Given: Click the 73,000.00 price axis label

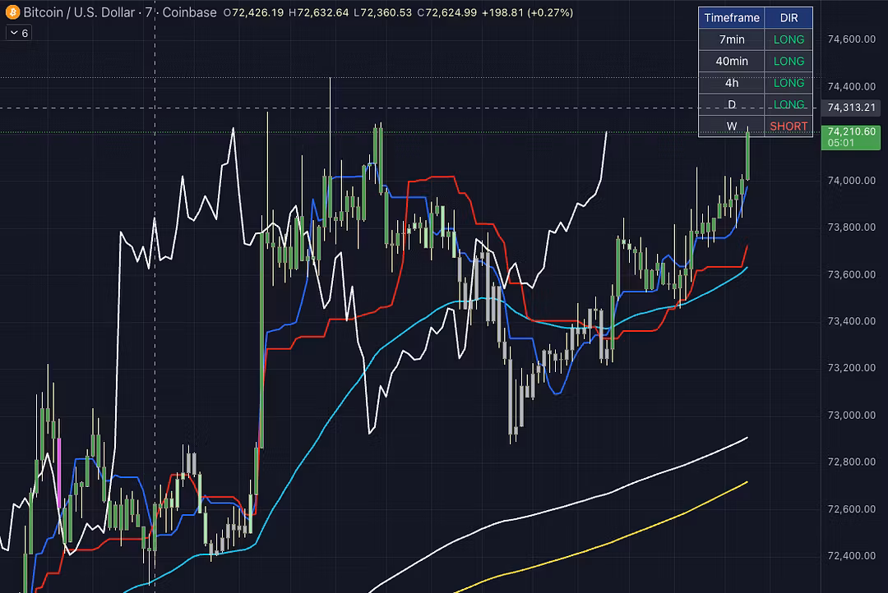Looking at the screenshot, I should [851, 415].
